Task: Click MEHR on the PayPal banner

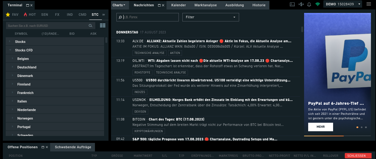Action: click(x=320, y=127)
